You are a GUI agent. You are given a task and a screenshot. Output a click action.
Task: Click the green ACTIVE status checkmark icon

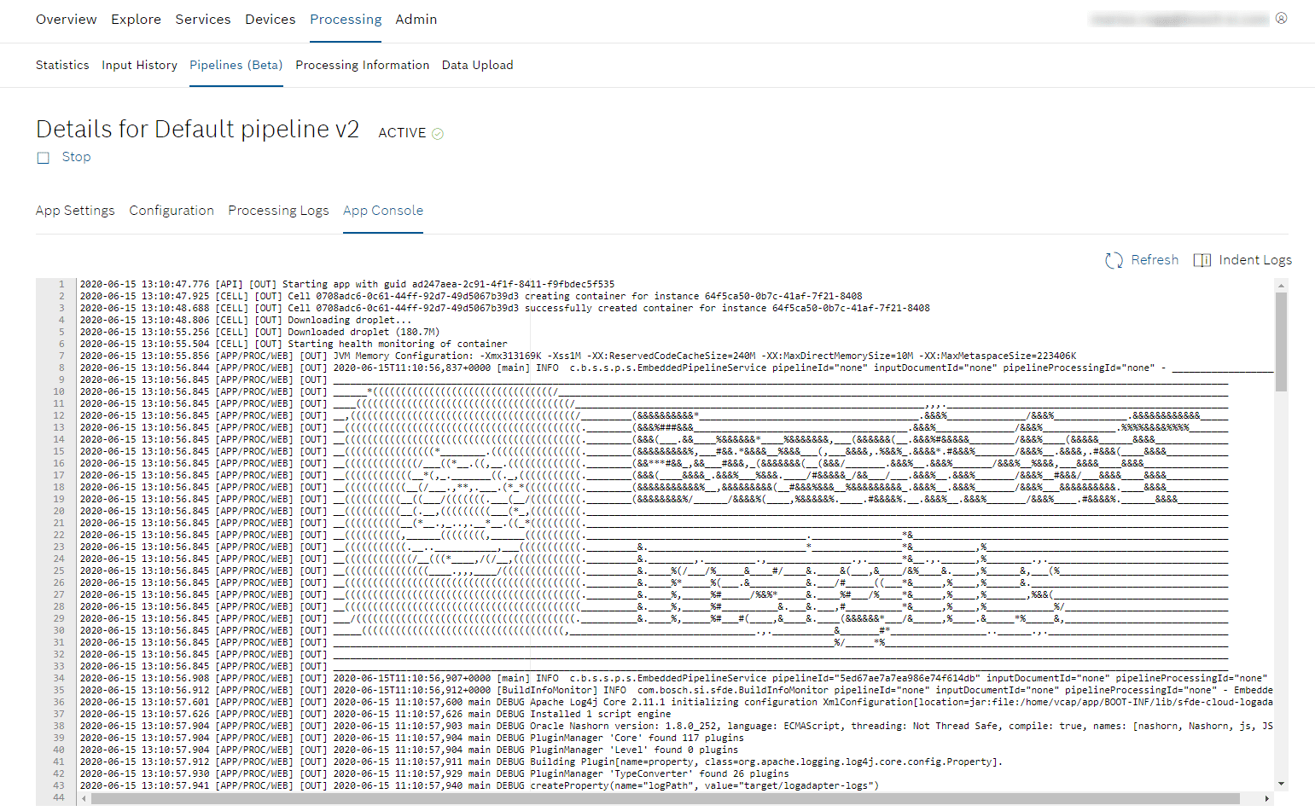point(438,134)
